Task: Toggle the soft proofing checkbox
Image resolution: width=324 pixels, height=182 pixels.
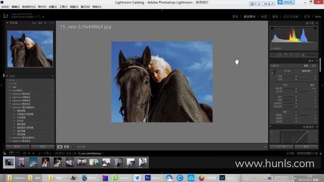Action: pyautogui.click(x=75, y=147)
